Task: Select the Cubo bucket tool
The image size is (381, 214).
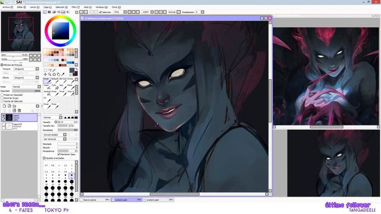Action: point(55,87)
